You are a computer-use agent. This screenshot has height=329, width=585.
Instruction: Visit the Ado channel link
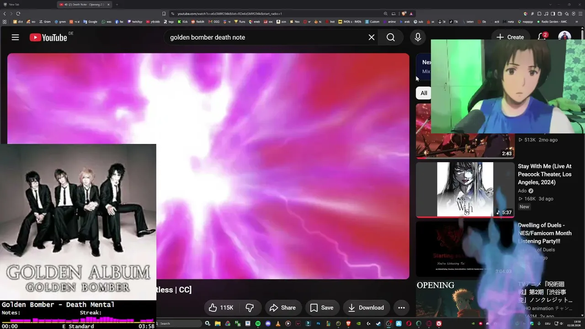(522, 191)
